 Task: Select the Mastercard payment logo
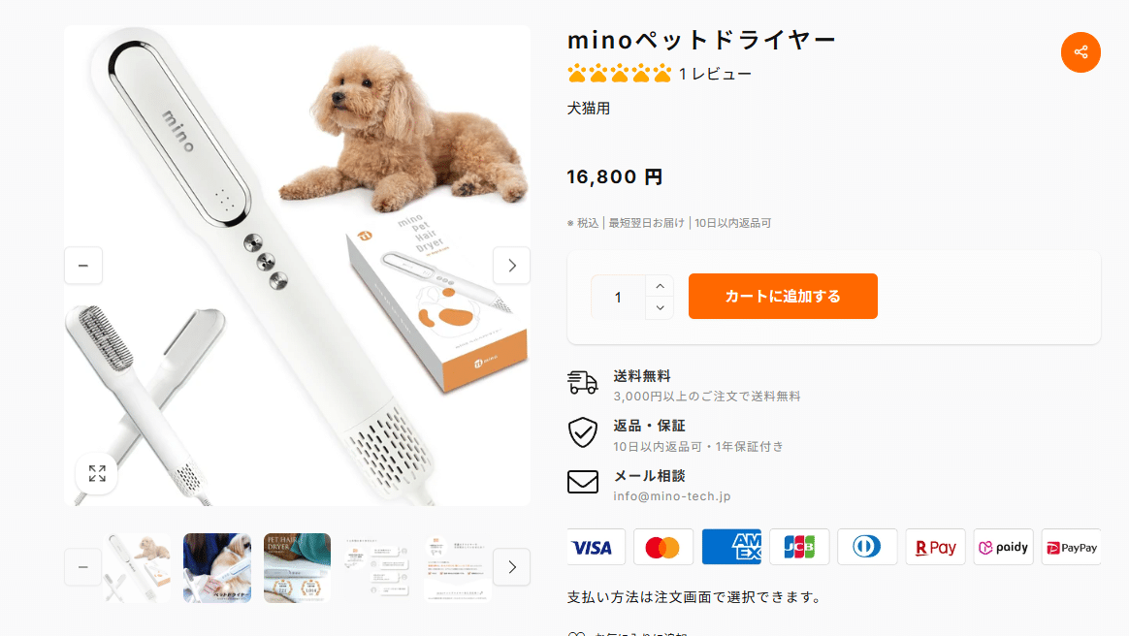coord(662,548)
